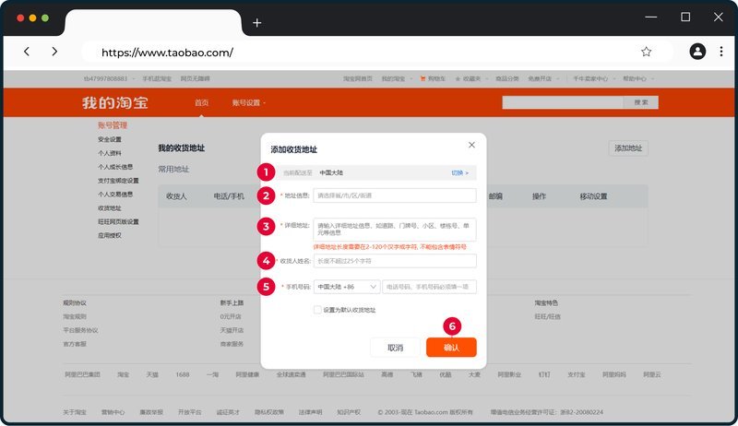Close the 添加收货地址 dialog with the X
This screenshot has width=738, height=426.
coord(471,145)
